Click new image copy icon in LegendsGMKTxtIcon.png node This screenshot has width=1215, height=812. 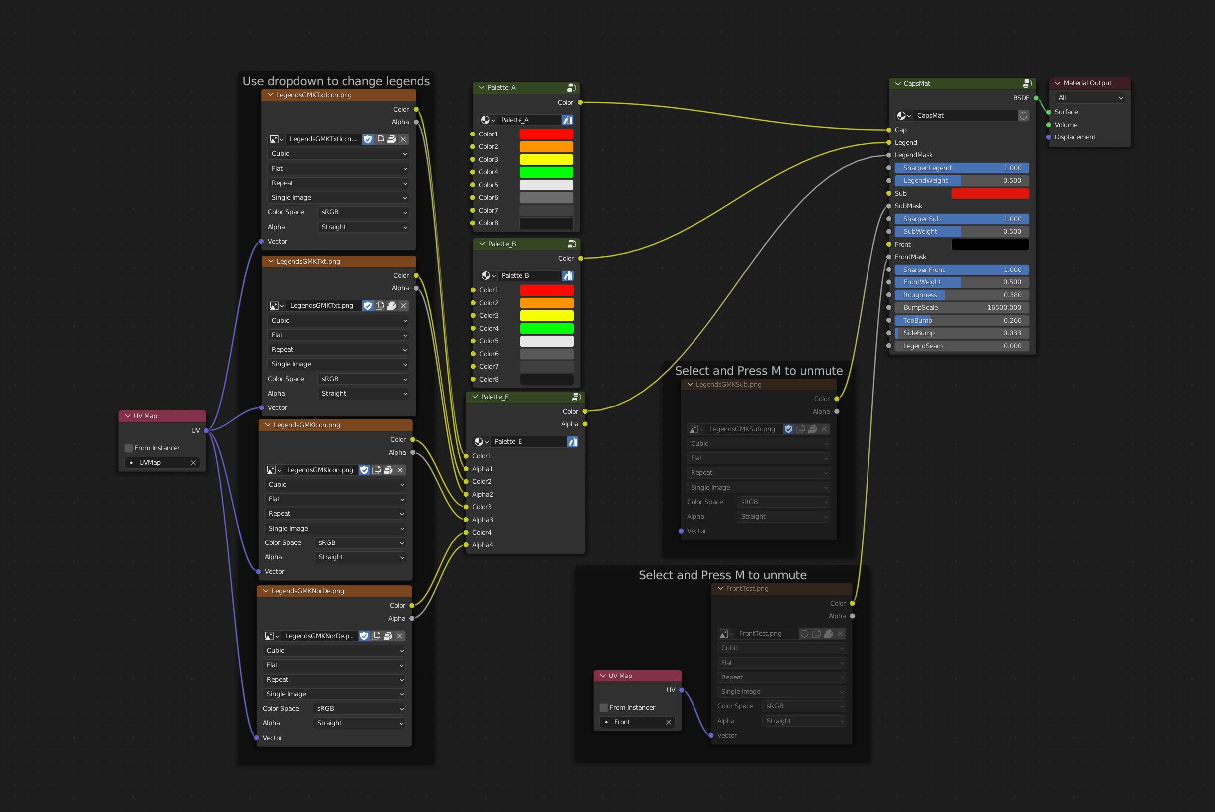tap(380, 139)
